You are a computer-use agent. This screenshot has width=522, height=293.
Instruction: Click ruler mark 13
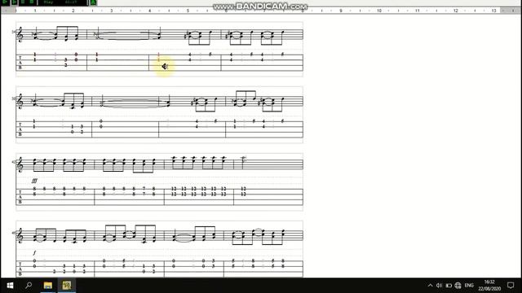pyautogui.click(x=493, y=11)
